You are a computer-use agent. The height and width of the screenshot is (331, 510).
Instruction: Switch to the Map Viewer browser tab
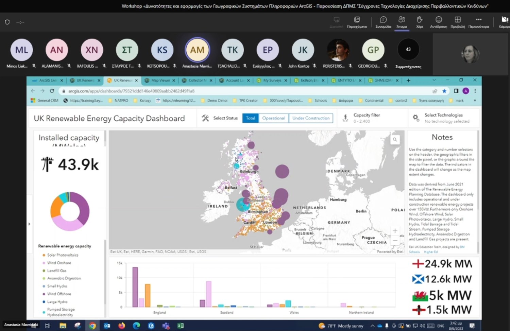(160, 81)
